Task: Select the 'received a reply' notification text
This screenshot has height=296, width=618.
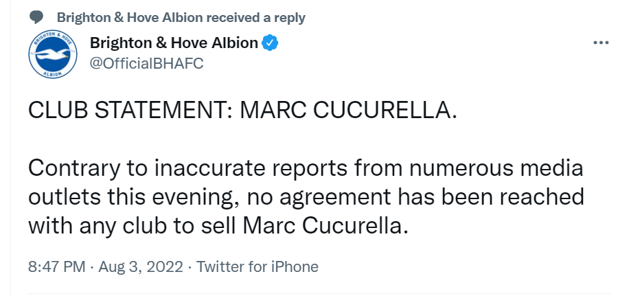Action: click(256, 18)
